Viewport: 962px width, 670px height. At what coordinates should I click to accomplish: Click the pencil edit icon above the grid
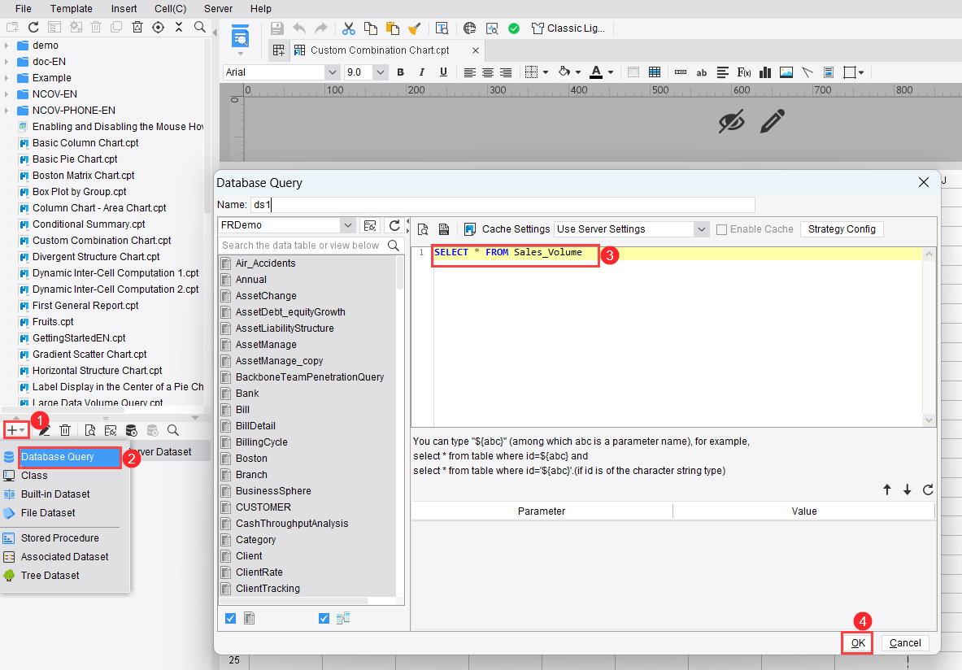pyautogui.click(x=772, y=122)
